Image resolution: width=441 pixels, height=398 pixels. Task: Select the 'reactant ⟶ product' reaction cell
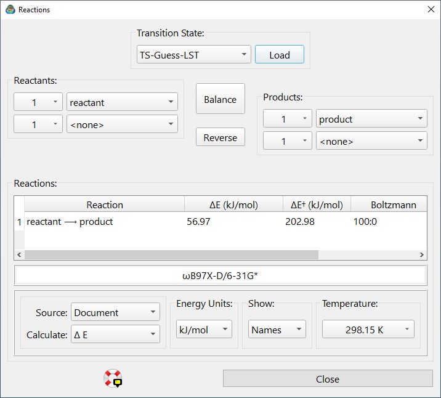tap(104, 222)
